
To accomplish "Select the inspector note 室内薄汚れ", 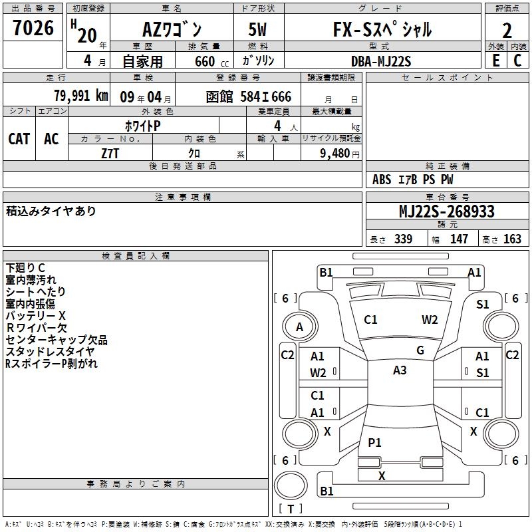I will click(31, 279).
